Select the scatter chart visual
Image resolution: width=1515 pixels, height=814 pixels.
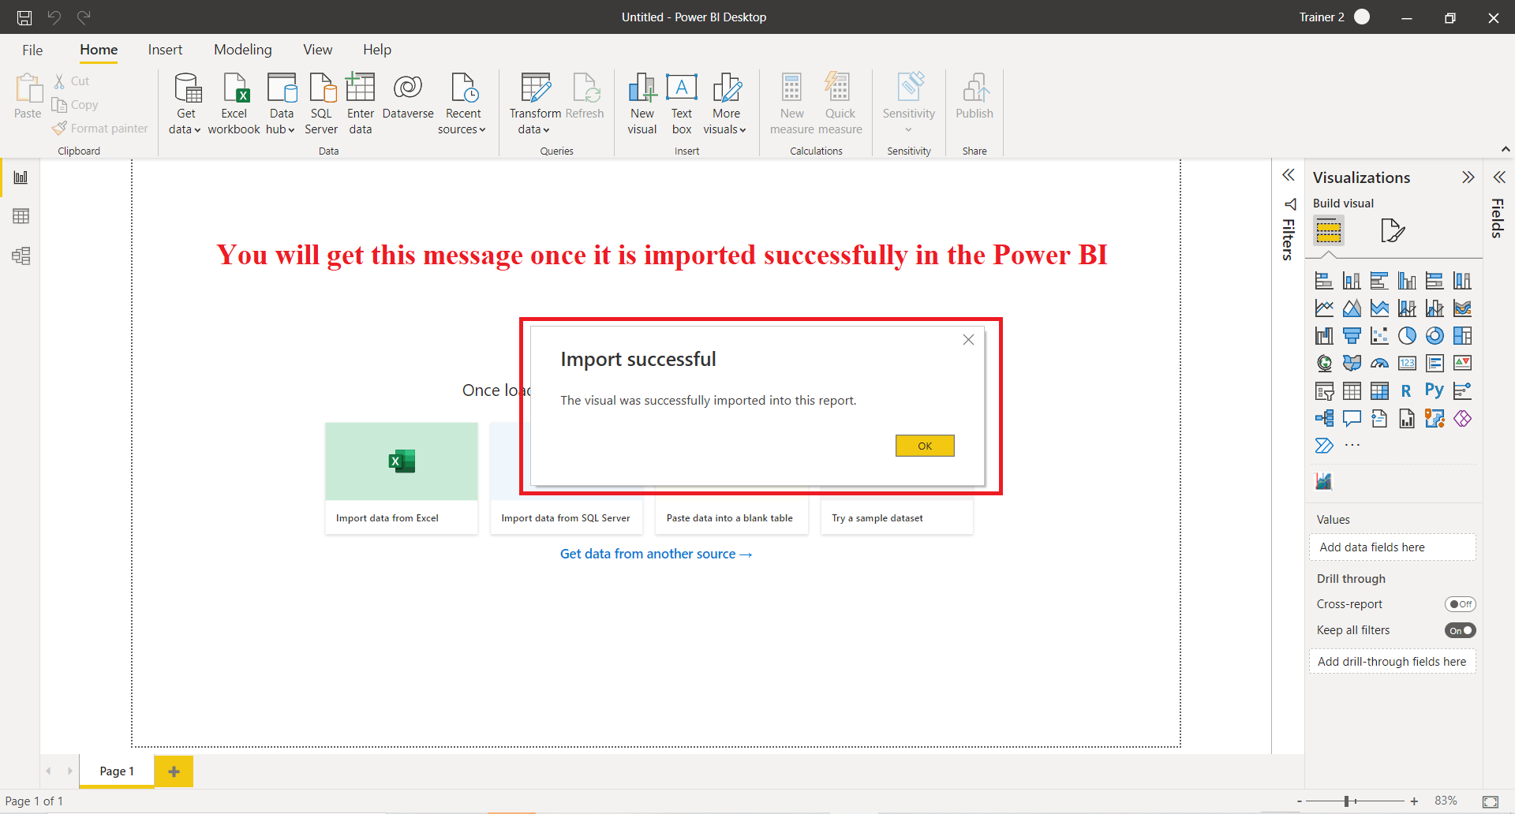(x=1379, y=336)
